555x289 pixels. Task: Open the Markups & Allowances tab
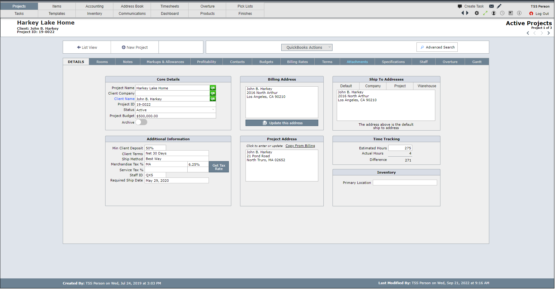(165, 62)
